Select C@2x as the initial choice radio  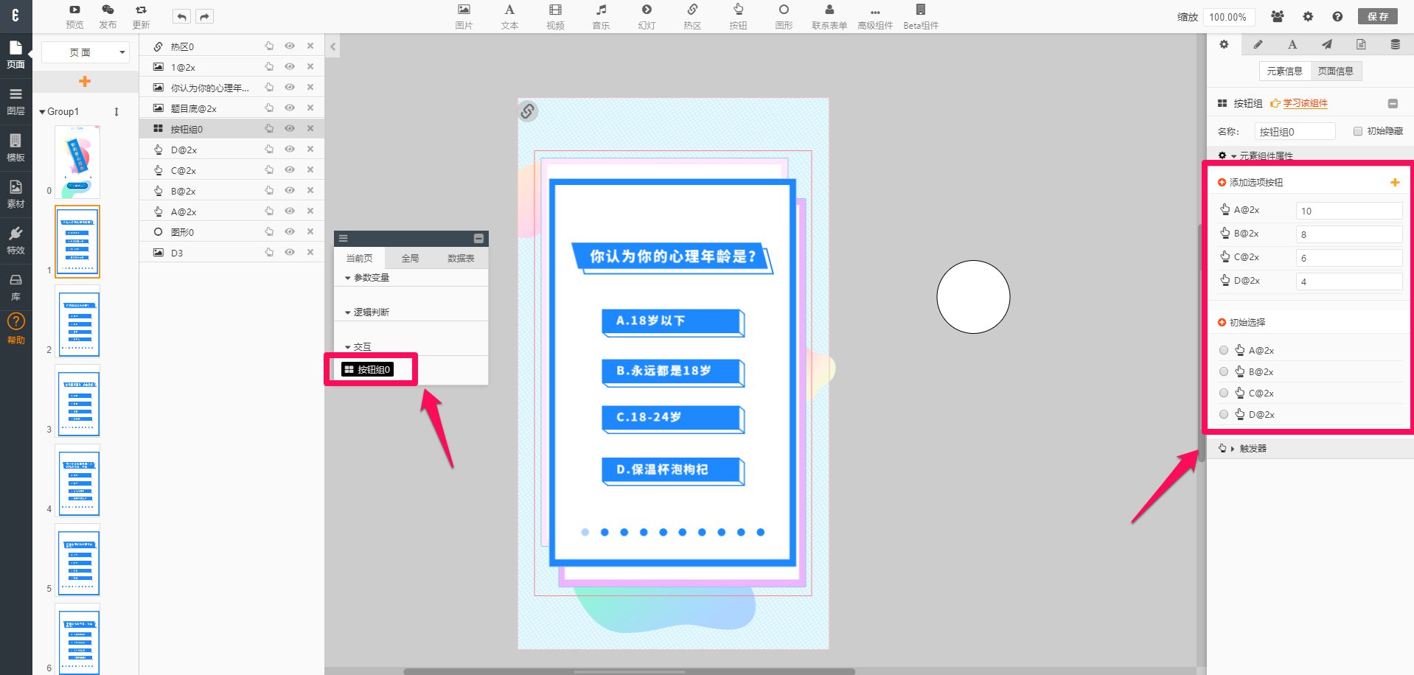[1224, 393]
